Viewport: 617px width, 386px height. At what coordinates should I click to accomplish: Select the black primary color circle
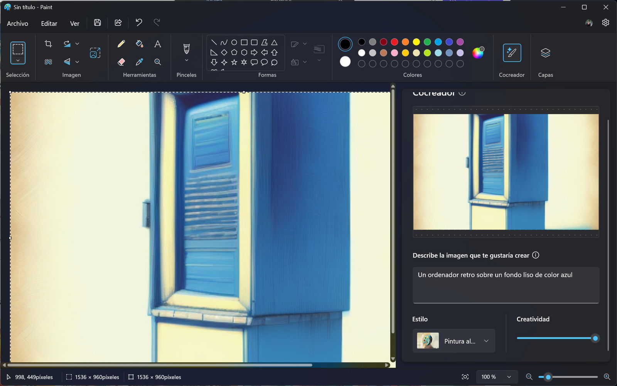point(345,44)
